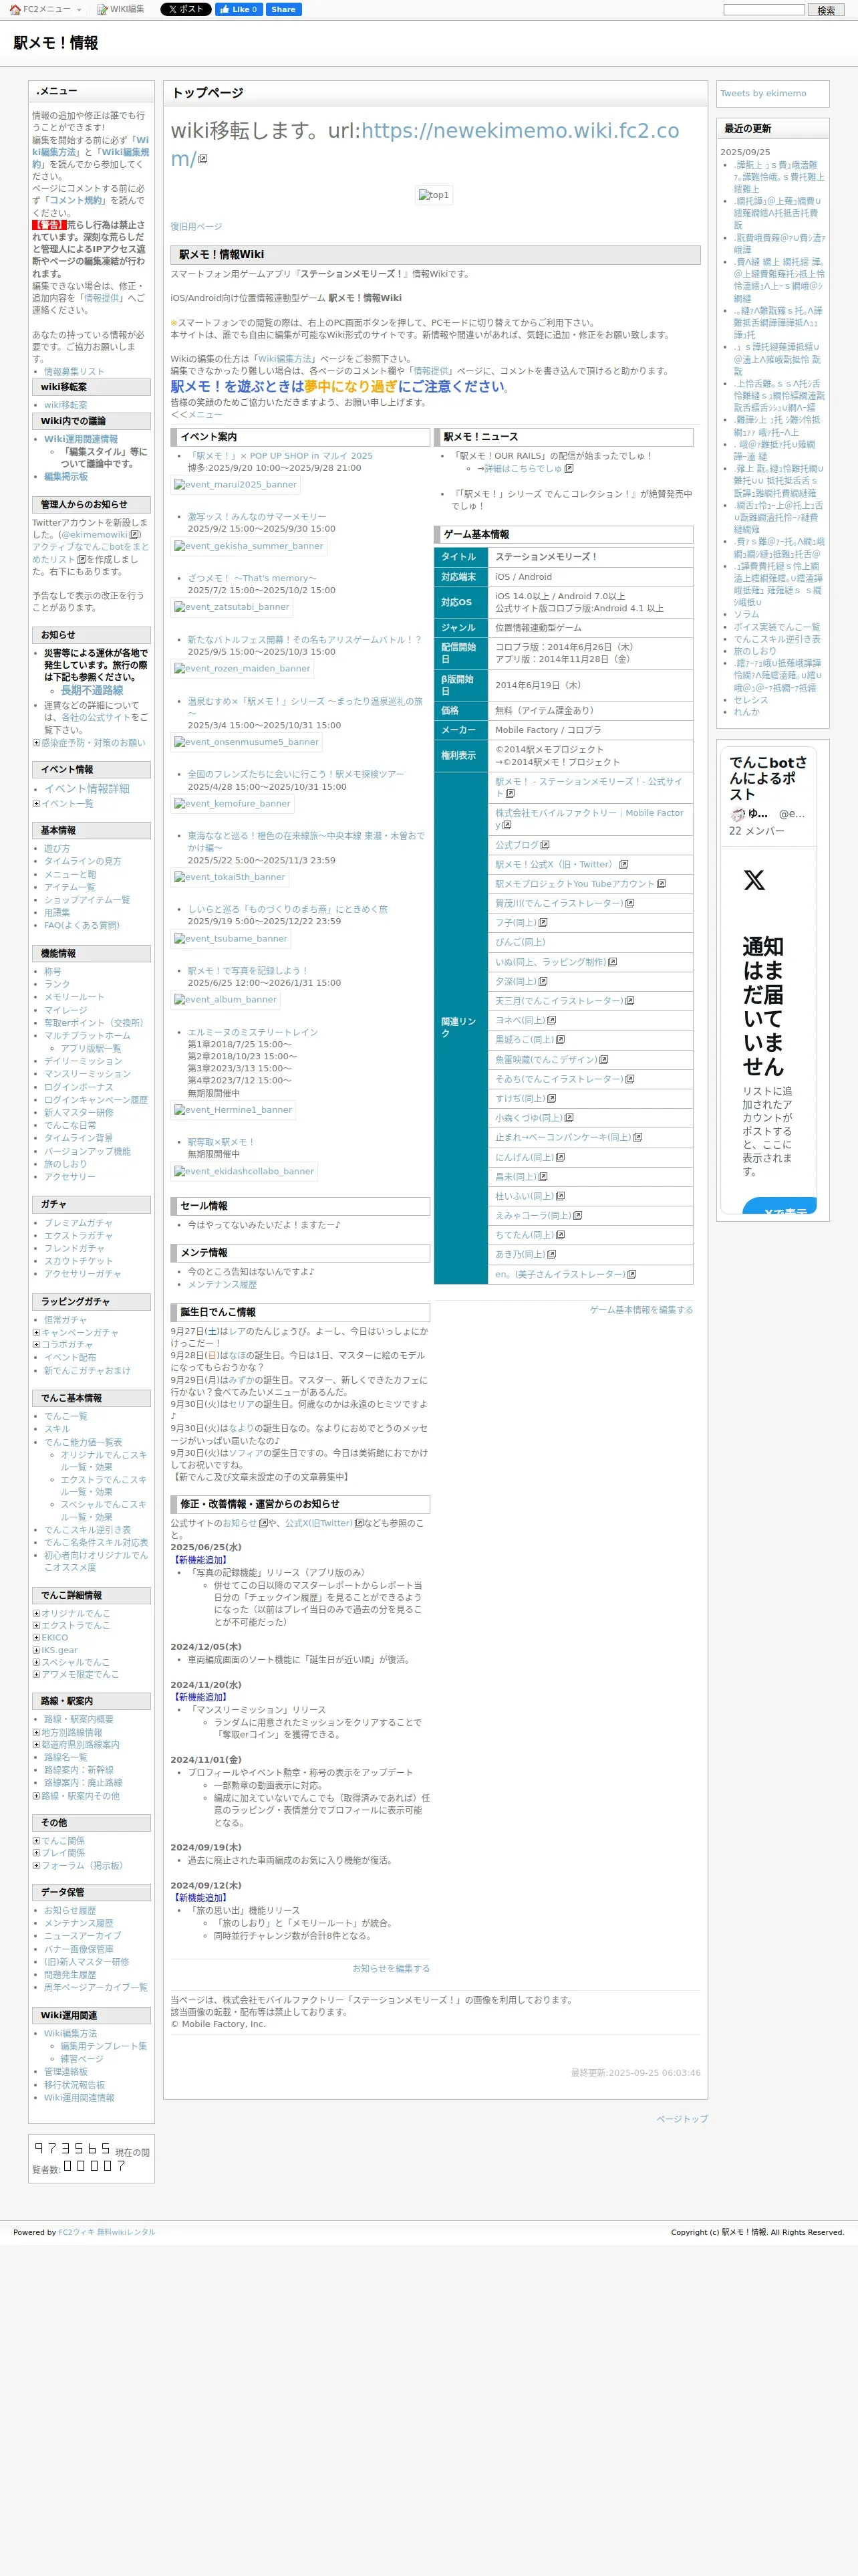The height and width of the screenshot is (2576, 858).
Task: Click the FC2メニュー home icon
Action: (x=15, y=9)
